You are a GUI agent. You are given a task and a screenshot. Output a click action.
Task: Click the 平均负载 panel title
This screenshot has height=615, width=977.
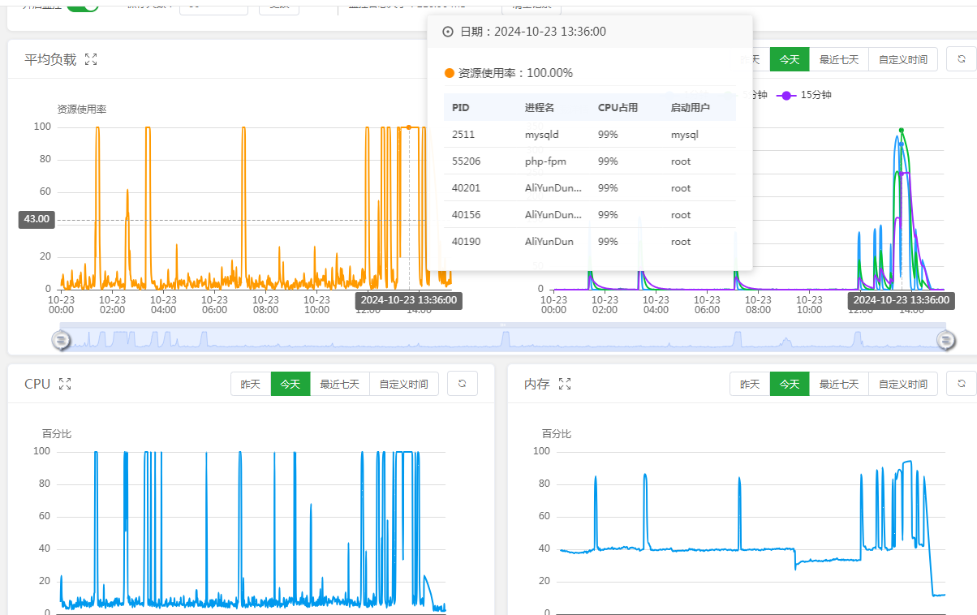pyautogui.click(x=50, y=59)
